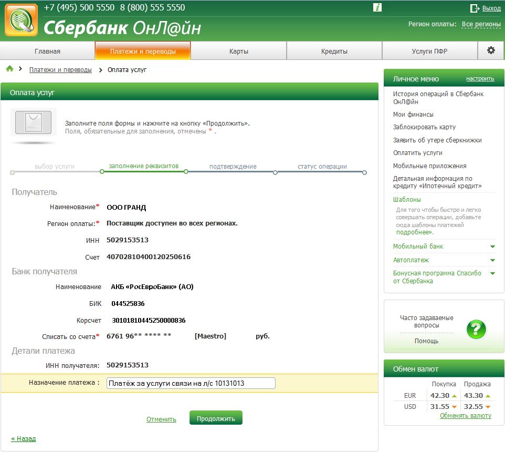Expand the Мобильный банк section arrow
505x452 pixels.
click(492, 246)
